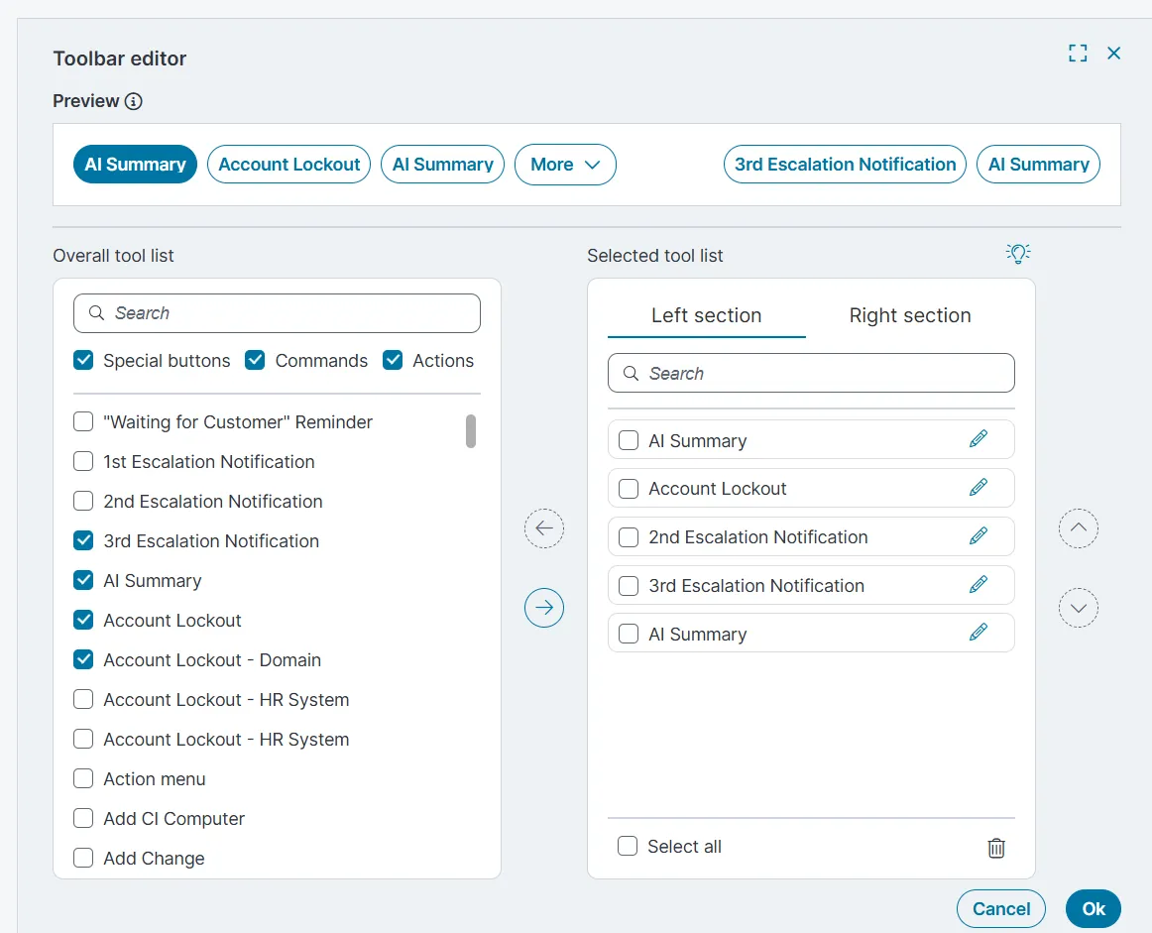Screen dimensions: 1152x933
Task: Edit Account Lockout with its pencil icon
Action: (979, 487)
